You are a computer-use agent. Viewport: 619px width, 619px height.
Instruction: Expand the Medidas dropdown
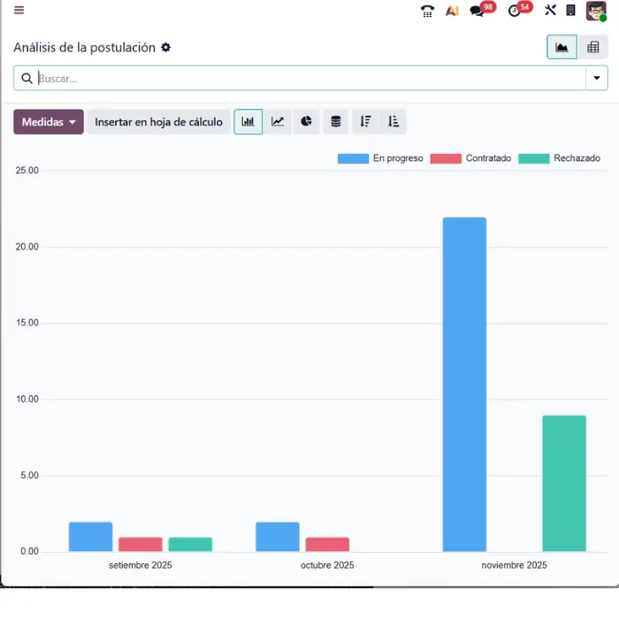click(x=49, y=122)
